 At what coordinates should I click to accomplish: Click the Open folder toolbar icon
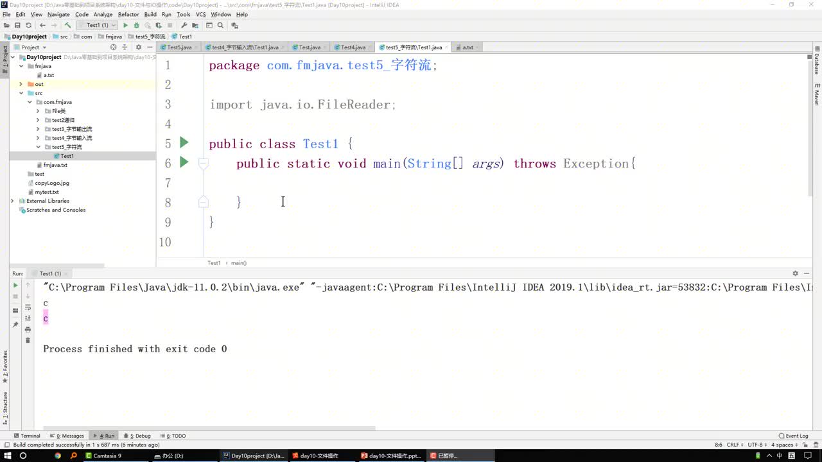(6, 26)
